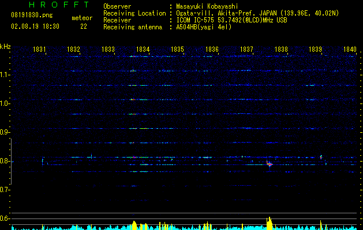Click time axis label 1838

(x=281, y=49)
